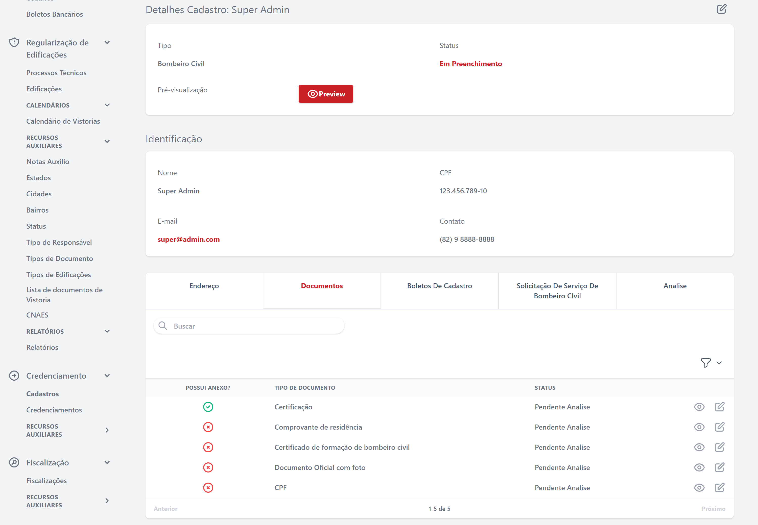Expand Fiscalização's RECURSOS AUXILIARES section

(107, 501)
